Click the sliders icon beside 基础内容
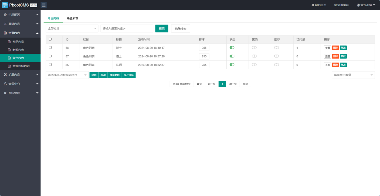The image size is (380, 196). click(x=5, y=24)
